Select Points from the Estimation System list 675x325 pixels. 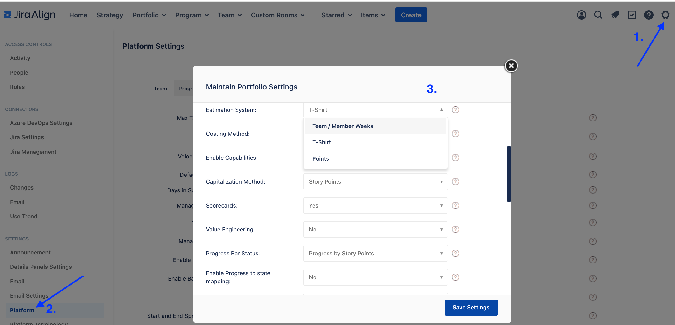pos(320,158)
